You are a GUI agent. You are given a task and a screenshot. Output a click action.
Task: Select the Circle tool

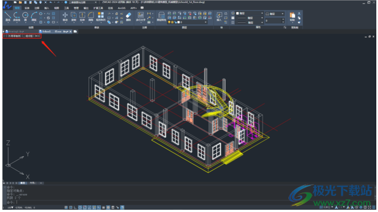click(x=25, y=17)
